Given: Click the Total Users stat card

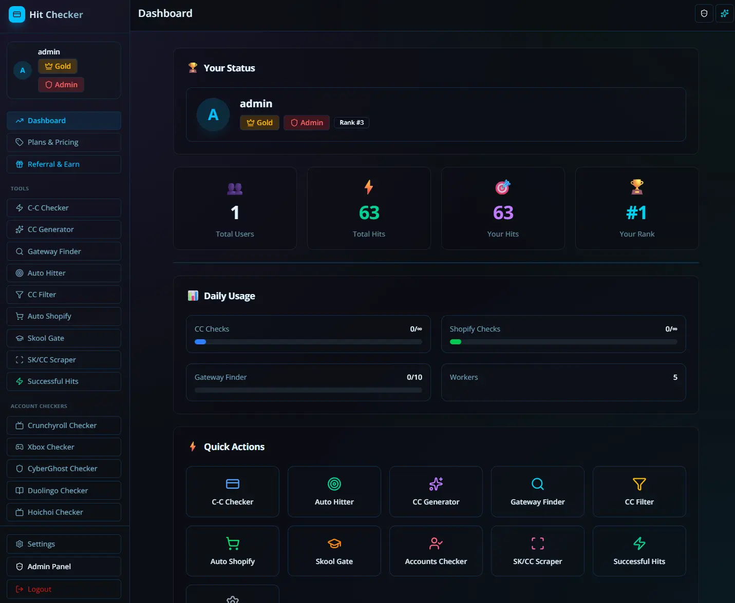Looking at the screenshot, I should point(235,208).
